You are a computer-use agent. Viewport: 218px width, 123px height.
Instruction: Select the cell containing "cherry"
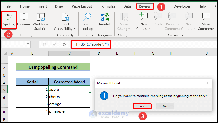pyautogui.click(x=69, y=97)
